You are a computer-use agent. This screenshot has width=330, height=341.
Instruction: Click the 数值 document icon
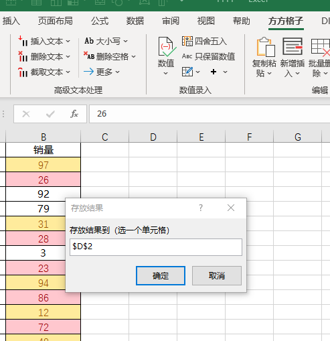167,47
